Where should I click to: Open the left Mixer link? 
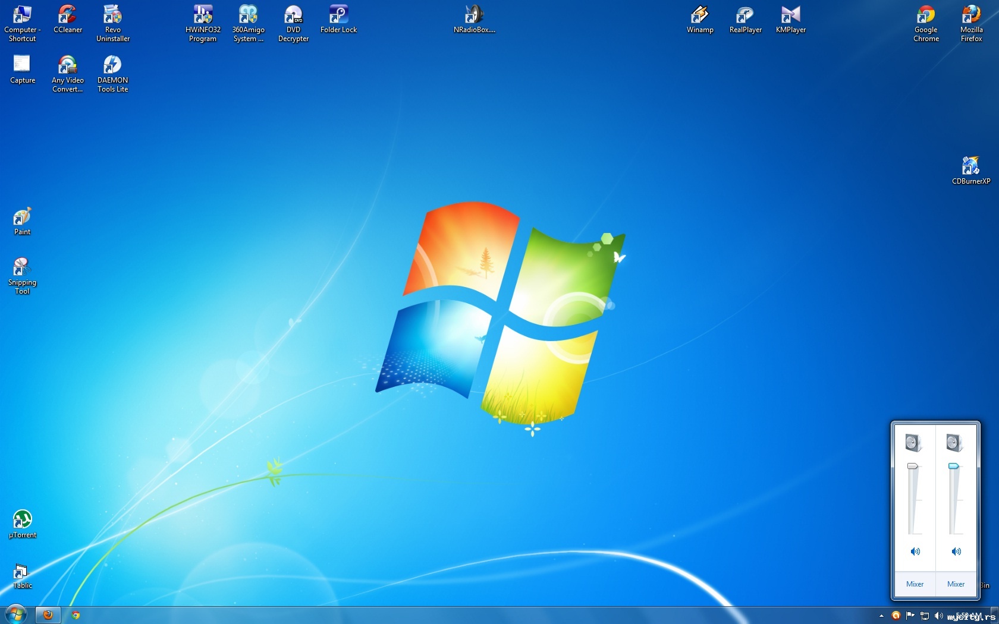pyautogui.click(x=915, y=584)
